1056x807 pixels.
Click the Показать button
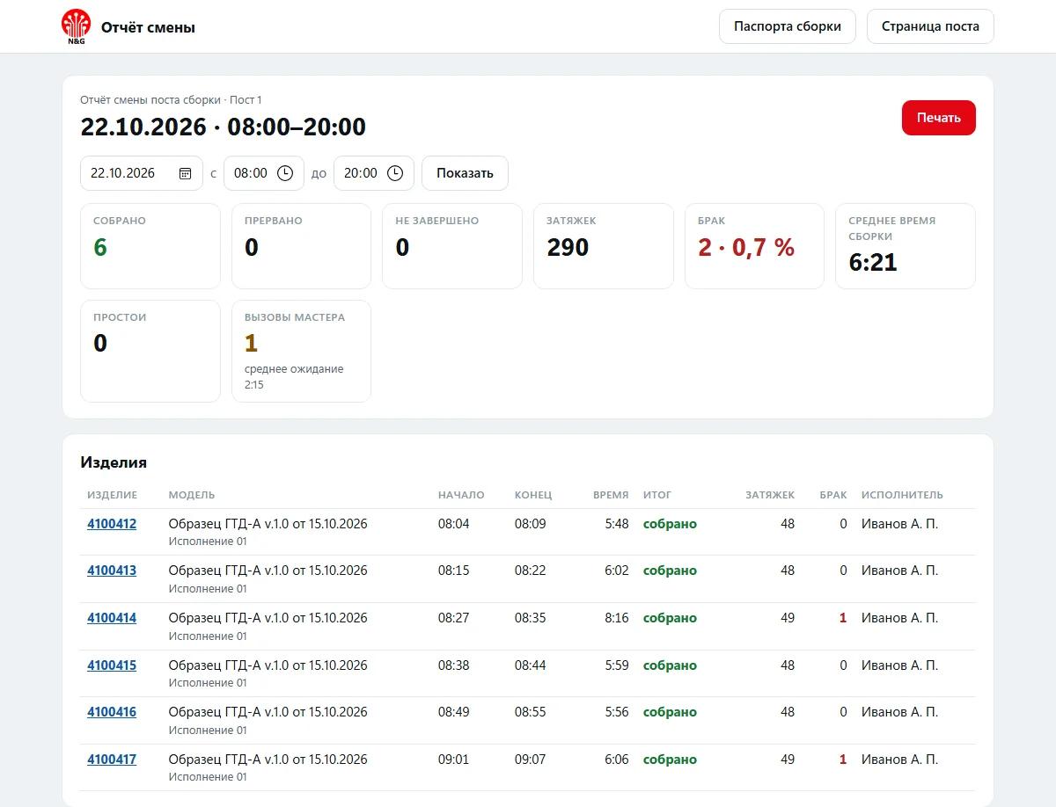click(x=465, y=173)
